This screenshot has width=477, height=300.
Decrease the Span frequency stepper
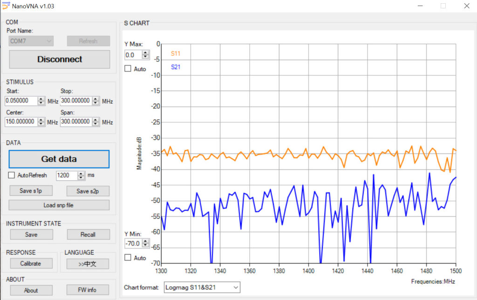(x=95, y=124)
